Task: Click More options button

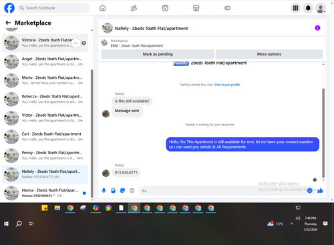Action: click(x=269, y=54)
